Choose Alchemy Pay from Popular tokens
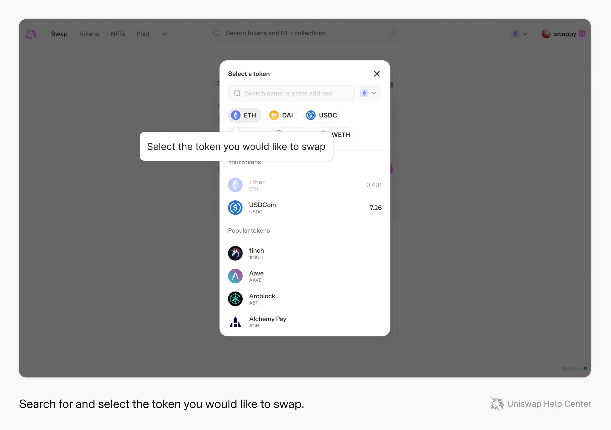 (305, 322)
